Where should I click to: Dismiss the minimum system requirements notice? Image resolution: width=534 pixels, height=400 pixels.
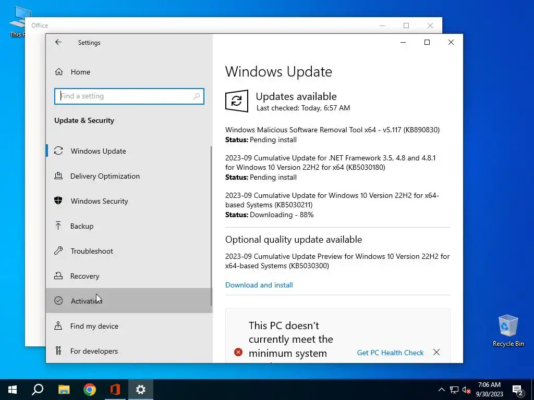pyautogui.click(x=436, y=353)
